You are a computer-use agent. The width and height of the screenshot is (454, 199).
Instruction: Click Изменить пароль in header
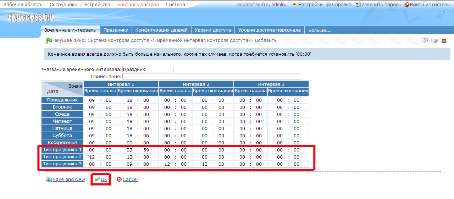(x=378, y=5)
